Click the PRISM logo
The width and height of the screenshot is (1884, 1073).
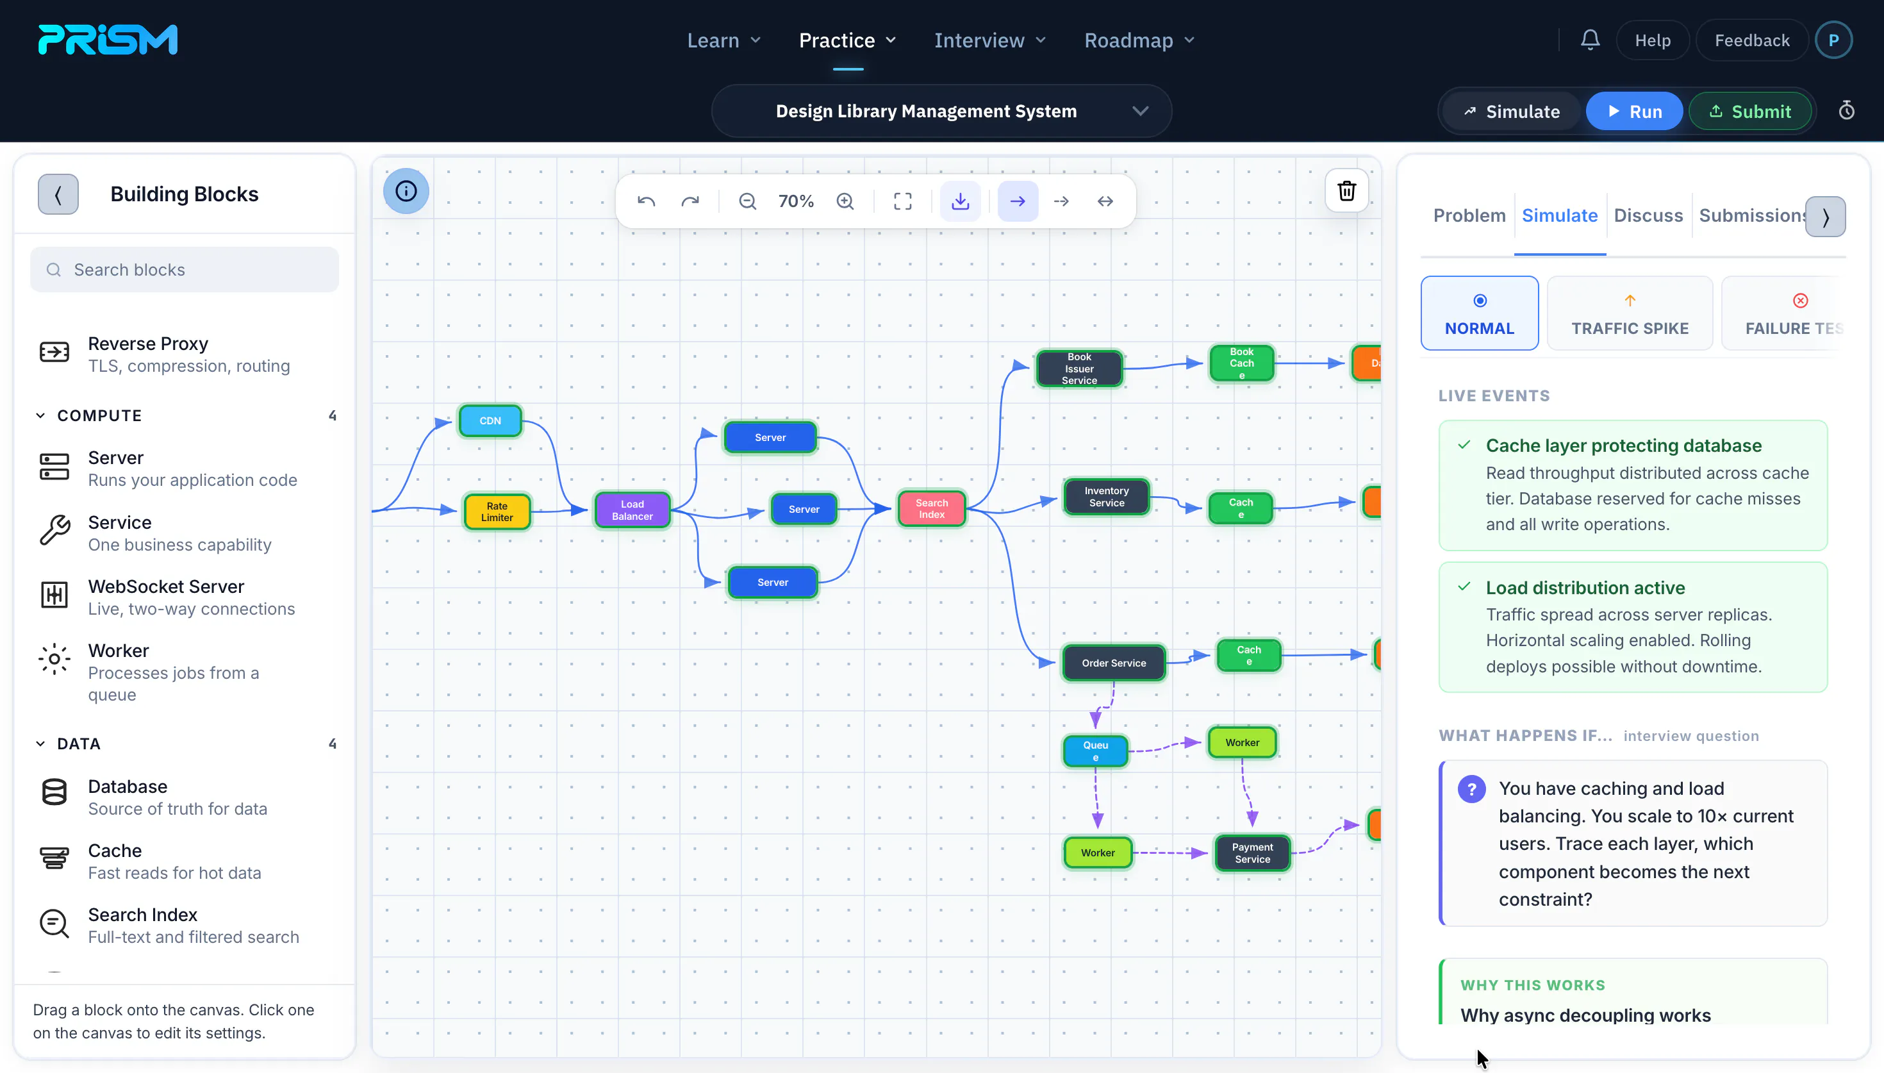point(108,40)
